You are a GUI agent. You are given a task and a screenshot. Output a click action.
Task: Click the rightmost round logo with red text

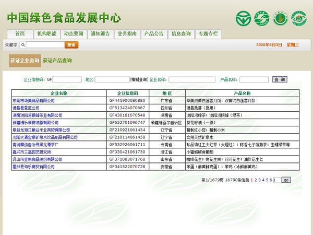click(x=298, y=18)
